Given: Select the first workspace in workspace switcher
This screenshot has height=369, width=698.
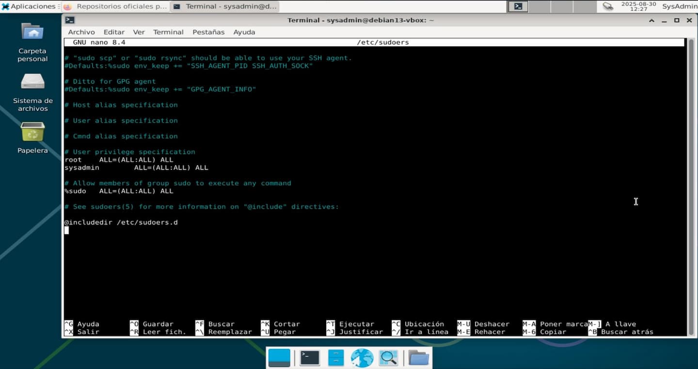Looking at the screenshot, I should pyautogui.click(x=518, y=6).
